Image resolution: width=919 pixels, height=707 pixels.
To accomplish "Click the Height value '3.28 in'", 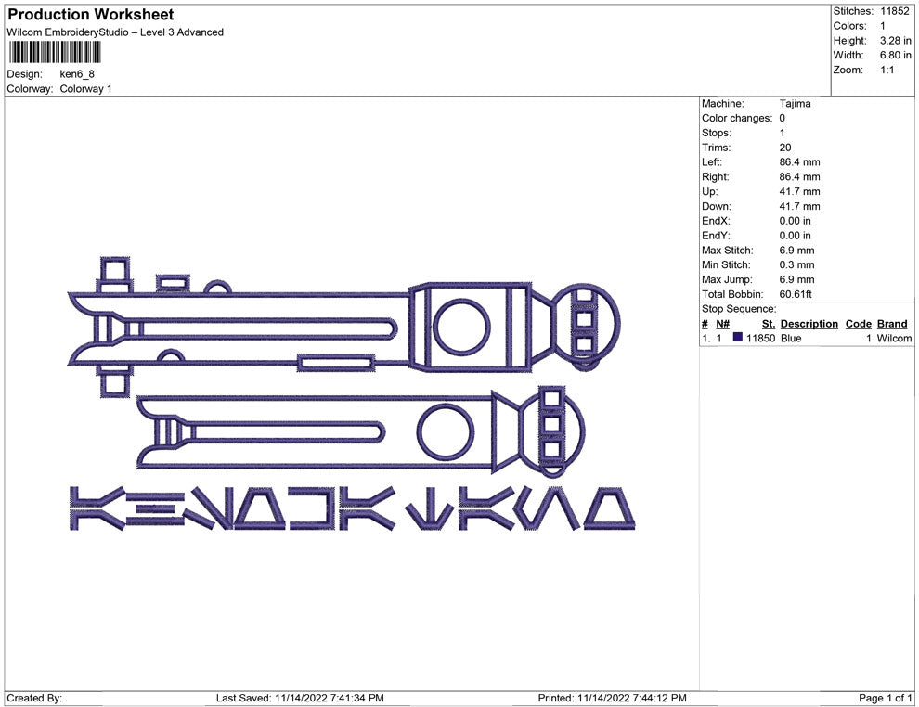I will (895, 41).
